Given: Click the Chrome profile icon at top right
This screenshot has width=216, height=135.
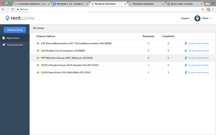Looking at the screenshot, I should click(x=213, y=3).
